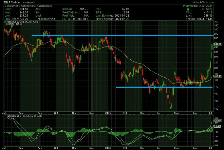The width and height of the screenshot is (224, 150).
Task: Click the Fwd Dividend N/A value
Action: [x=86, y=12]
